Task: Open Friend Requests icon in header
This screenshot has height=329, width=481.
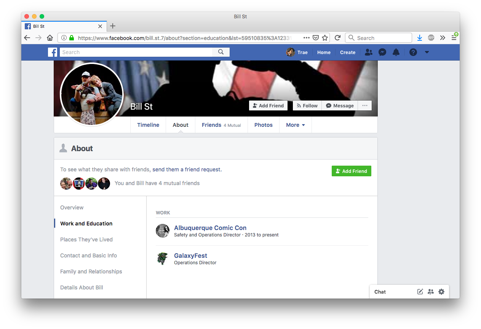Action: [368, 52]
